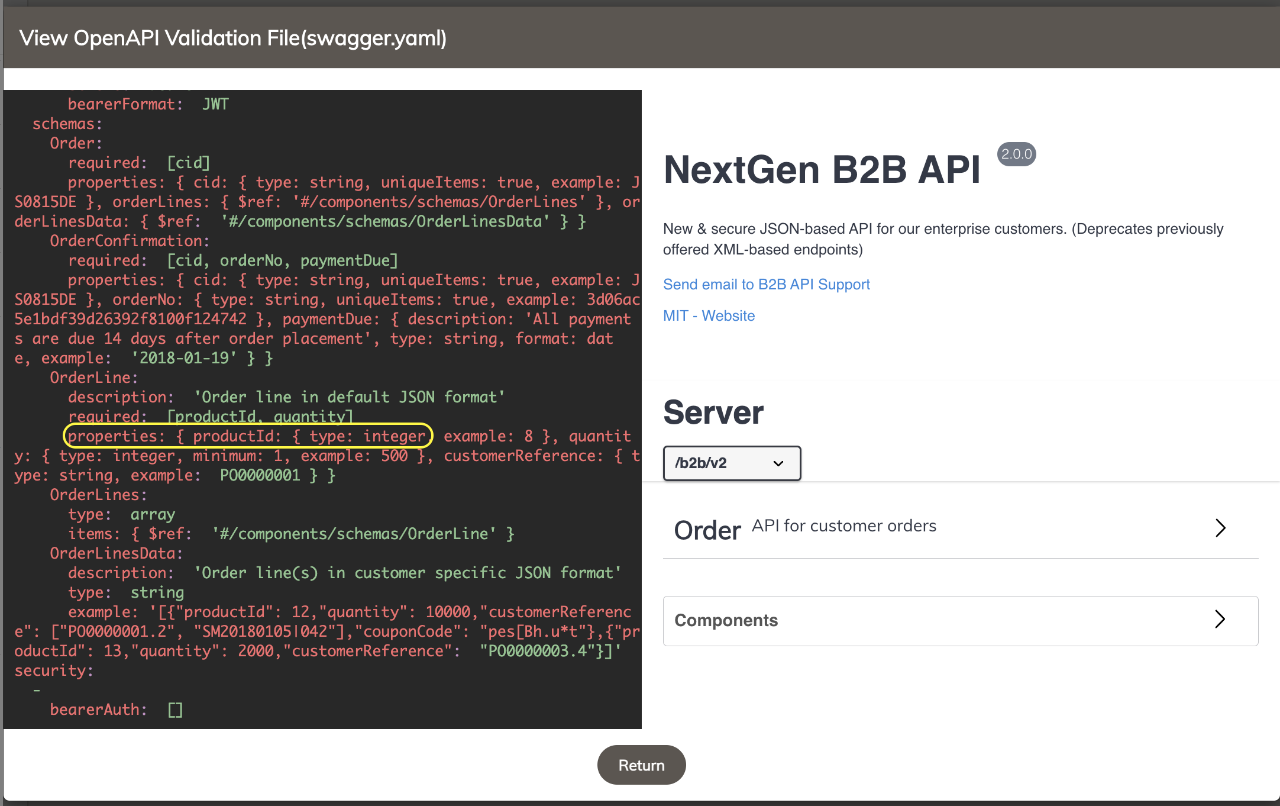Click the 'bearerFormat: JWT' line
The height and width of the screenshot is (806, 1280).
tap(148, 104)
